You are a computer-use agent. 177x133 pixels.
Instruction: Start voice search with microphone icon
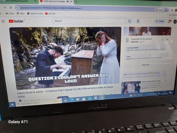[x=138, y=21]
